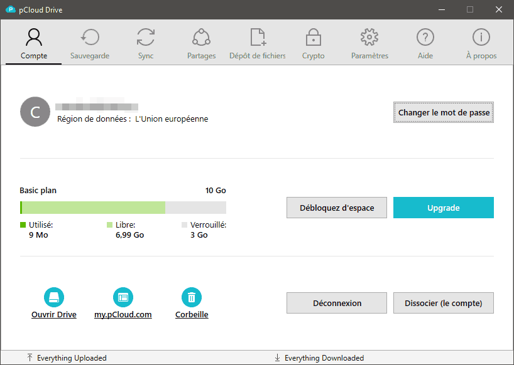Switch to the Sauvegarde tab
The image size is (514, 365).
pos(90,43)
